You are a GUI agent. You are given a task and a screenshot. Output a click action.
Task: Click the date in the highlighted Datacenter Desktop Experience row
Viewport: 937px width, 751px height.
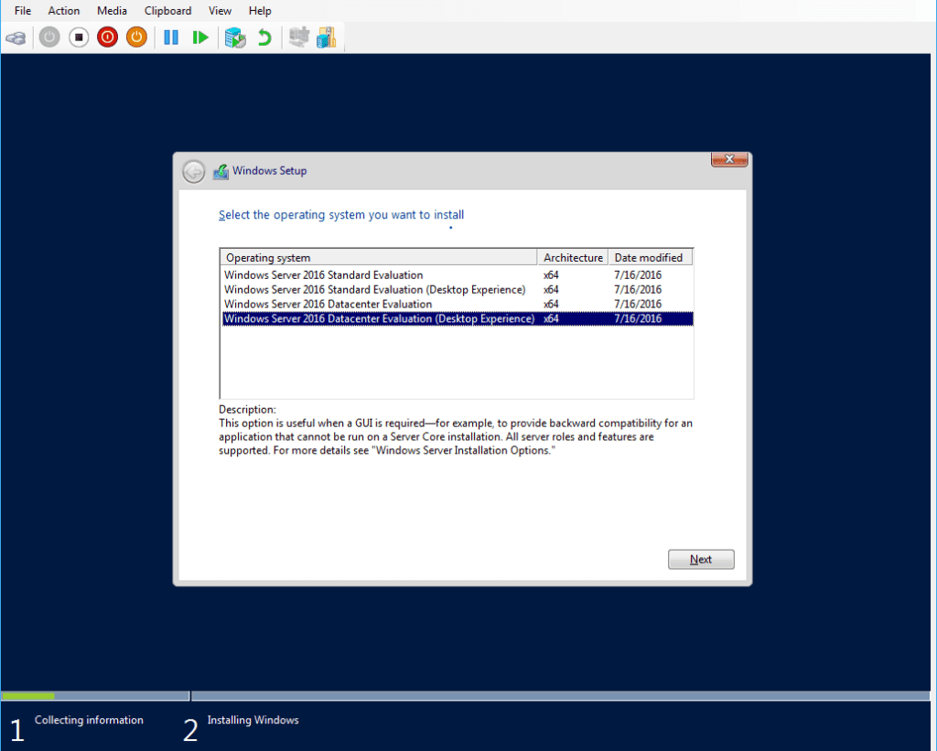coord(638,319)
